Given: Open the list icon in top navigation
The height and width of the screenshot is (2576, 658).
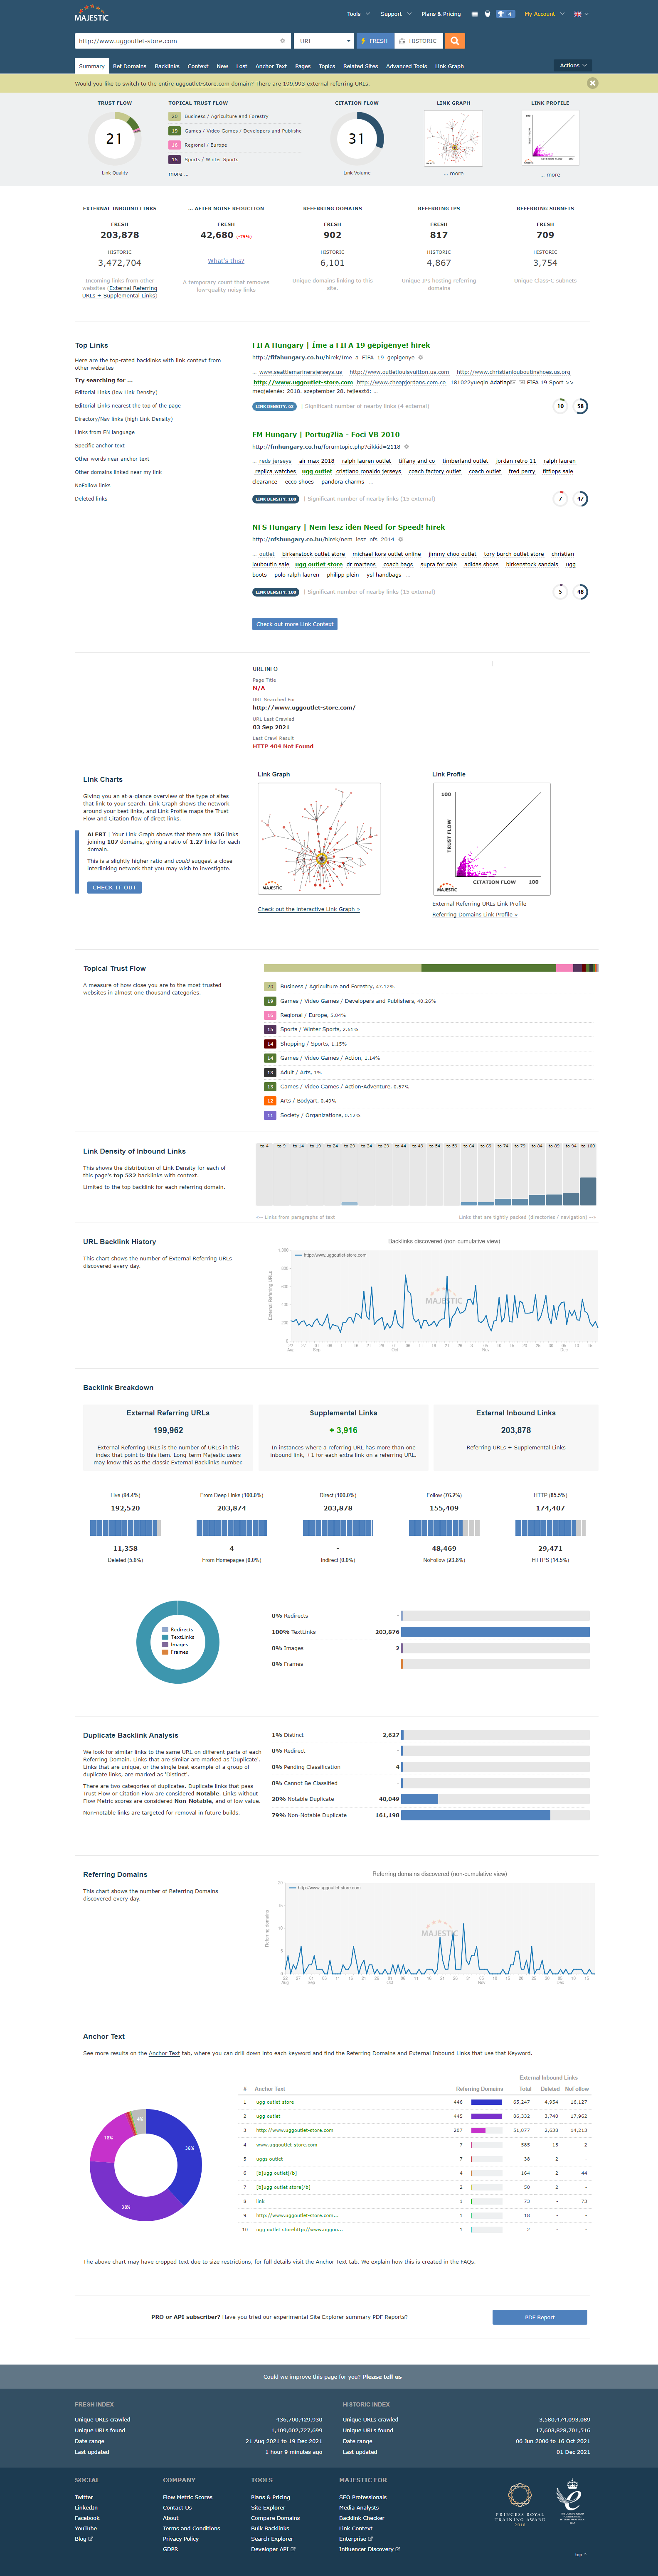Looking at the screenshot, I should point(474,14).
